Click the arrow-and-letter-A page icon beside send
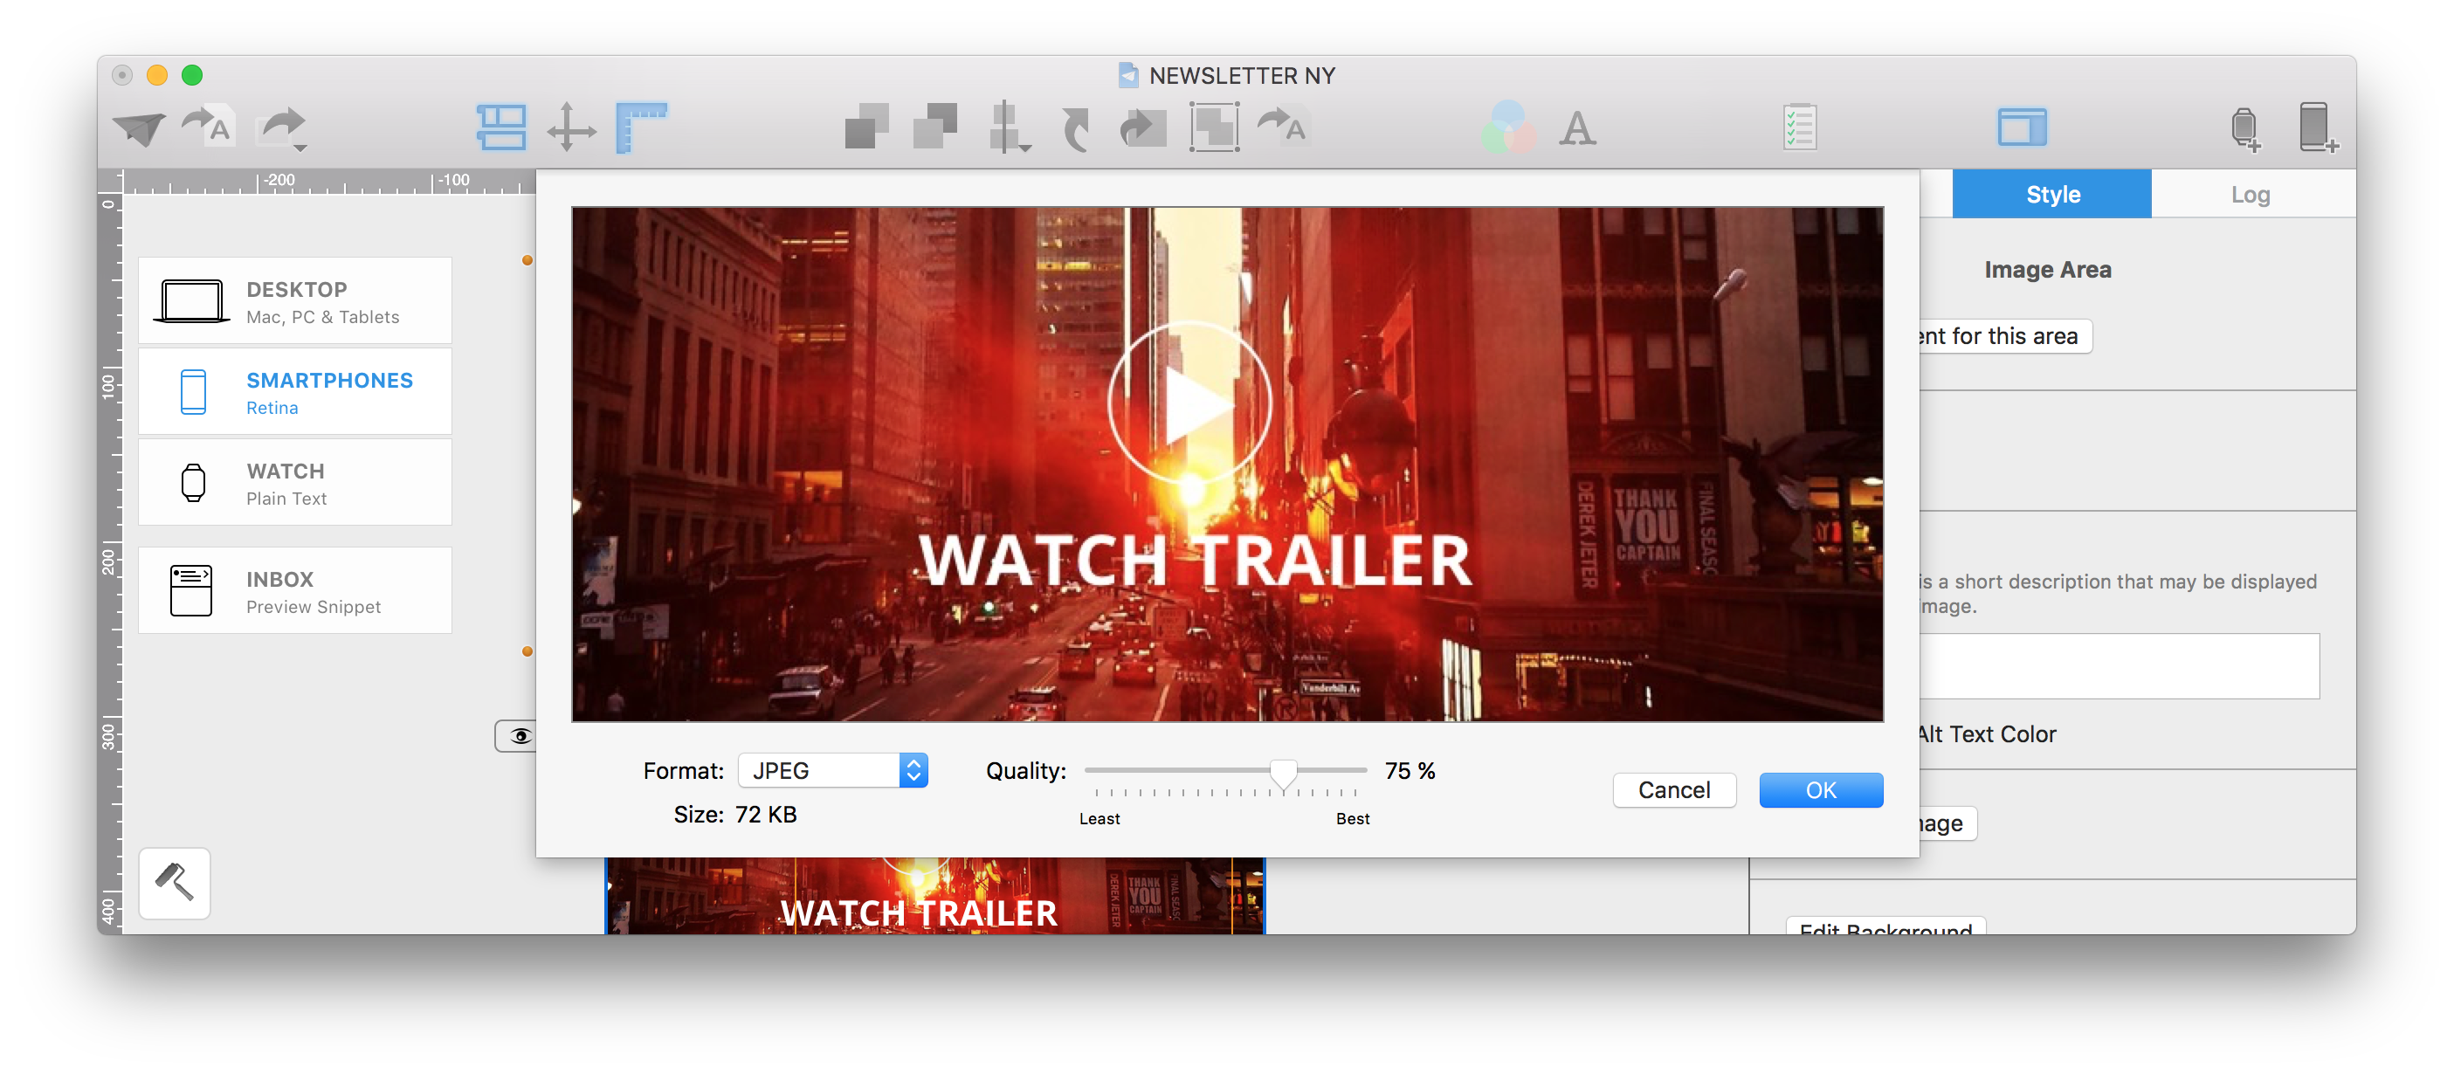The width and height of the screenshot is (2454, 1074). [210, 127]
